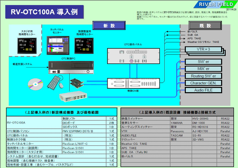Click the システム設計 row

(x=62, y=156)
